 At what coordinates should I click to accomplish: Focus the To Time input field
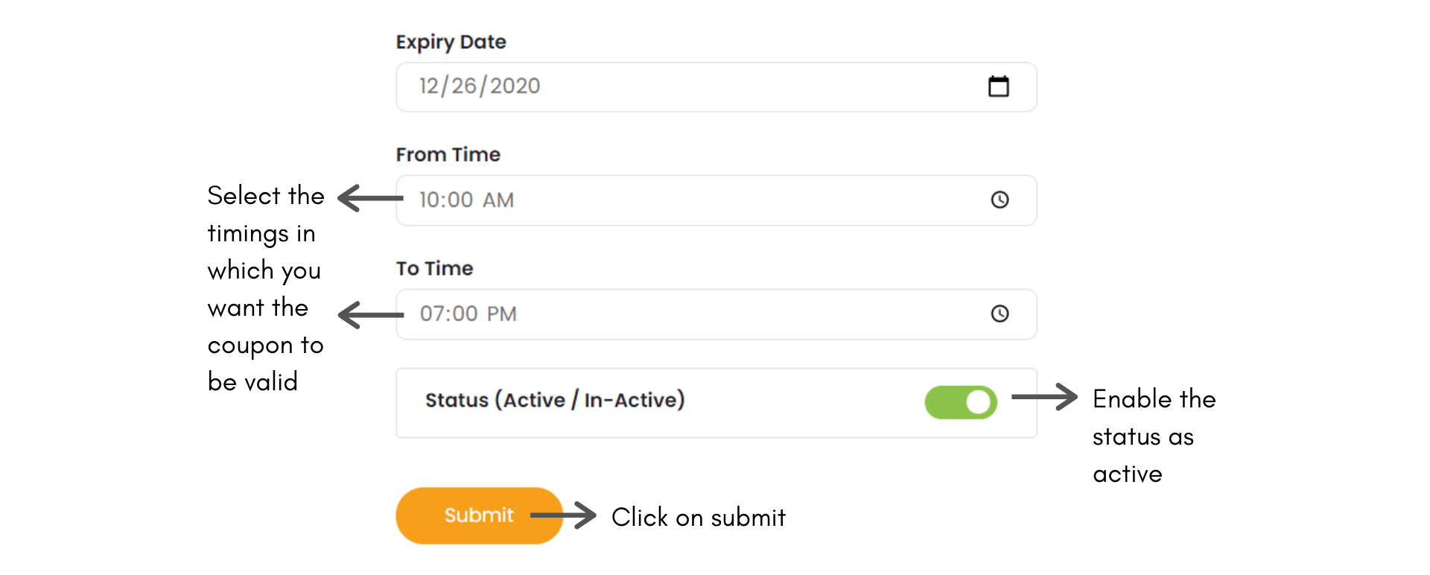coord(716,314)
